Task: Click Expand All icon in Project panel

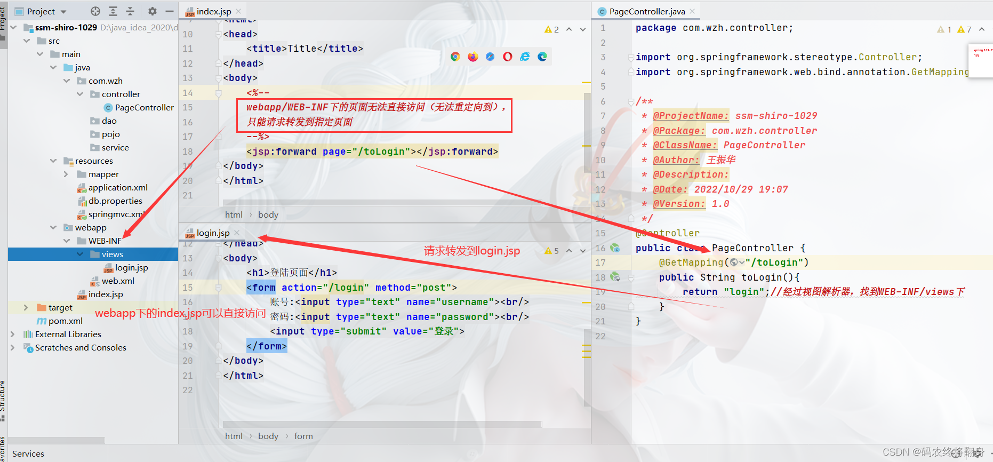Action: coord(113,11)
